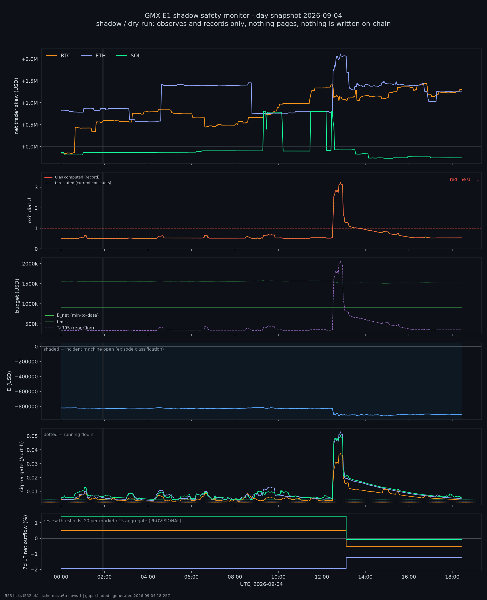
Task: Click 'U restated (current constants)' legend label
Action: pos(83,183)
